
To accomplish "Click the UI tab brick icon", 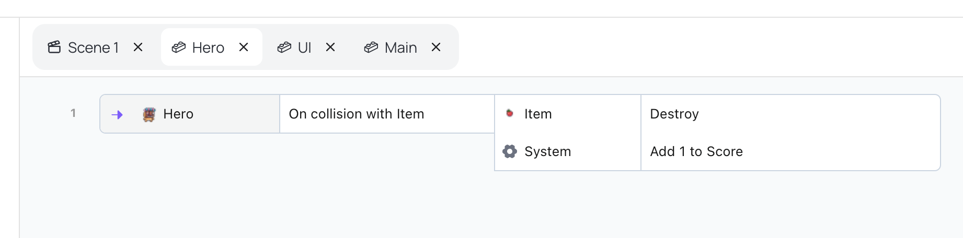I will pos(284,47).
